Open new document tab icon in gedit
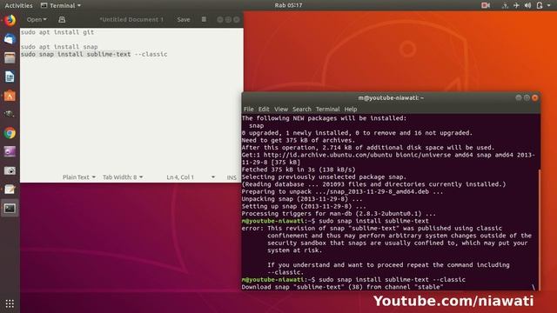 [x=62, y=19]
